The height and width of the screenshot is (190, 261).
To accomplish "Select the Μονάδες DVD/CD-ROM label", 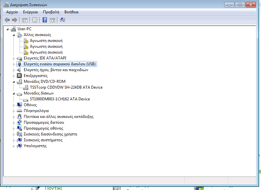I will (45, 82).
